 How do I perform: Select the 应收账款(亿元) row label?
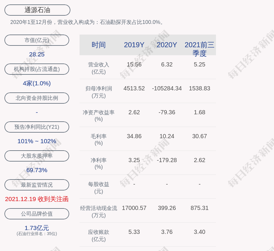99,236
